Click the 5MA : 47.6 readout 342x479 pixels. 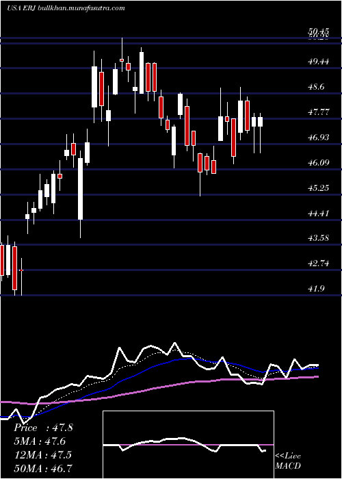(x=40, y=441)
